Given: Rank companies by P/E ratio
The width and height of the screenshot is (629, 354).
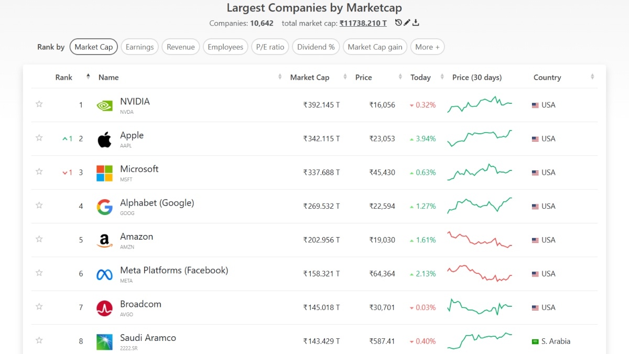Looking at the screenshot, I should tap(270, 47).
